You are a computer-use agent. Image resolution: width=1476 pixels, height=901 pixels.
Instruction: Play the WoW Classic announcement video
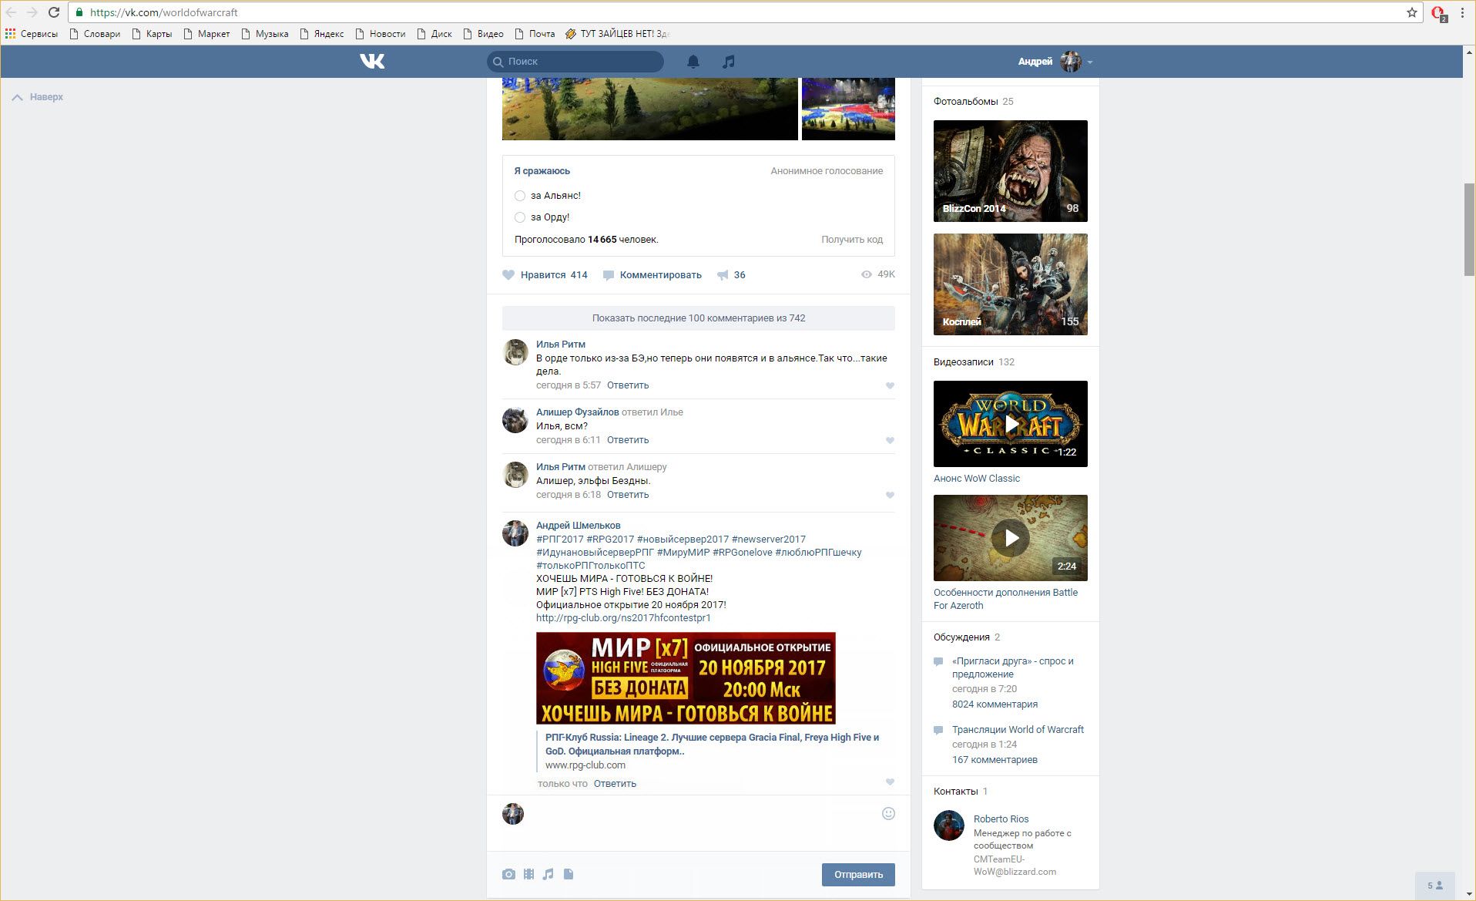click(x=1011, y=423)
